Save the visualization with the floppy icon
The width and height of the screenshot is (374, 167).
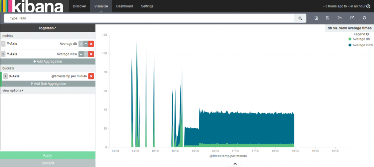[x=328, y=18]
